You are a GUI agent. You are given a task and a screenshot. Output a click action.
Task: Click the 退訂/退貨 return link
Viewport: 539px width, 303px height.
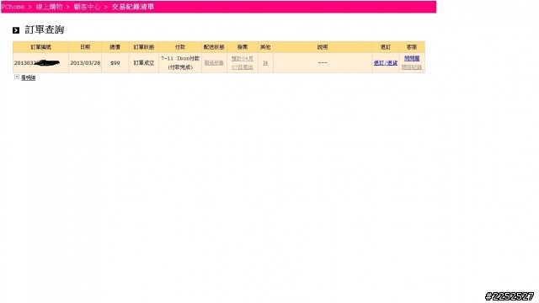pos(386,63)
